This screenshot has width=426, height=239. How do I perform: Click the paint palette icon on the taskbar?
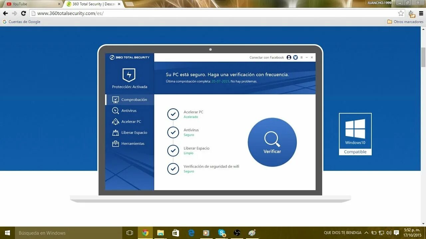point(252,233)
